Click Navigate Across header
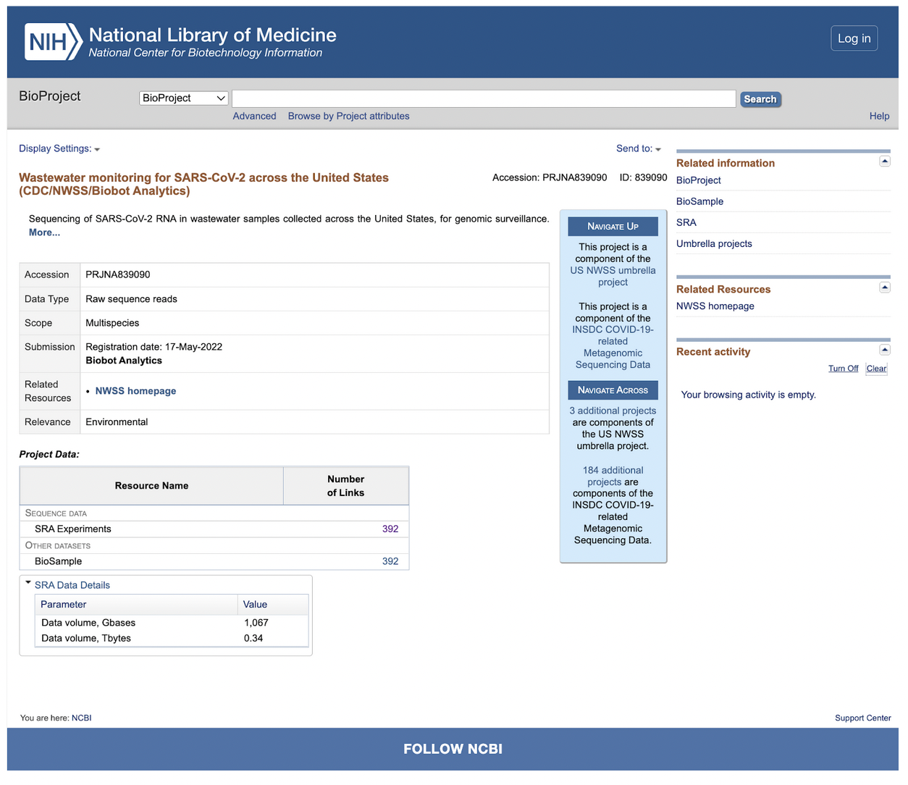 [613, 390]
